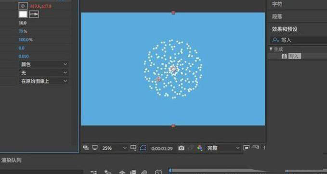Click the show snapshot icon
The image size is (327, 174).
tap(191, 148)
